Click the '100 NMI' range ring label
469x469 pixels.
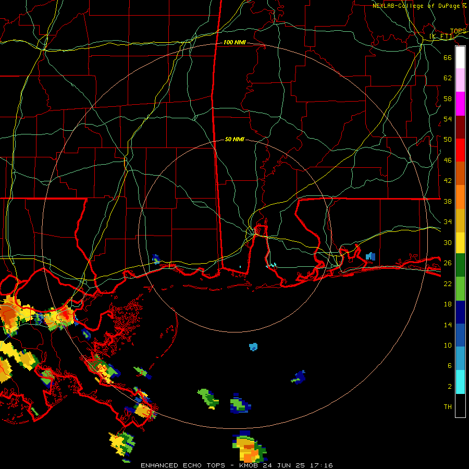234,42
